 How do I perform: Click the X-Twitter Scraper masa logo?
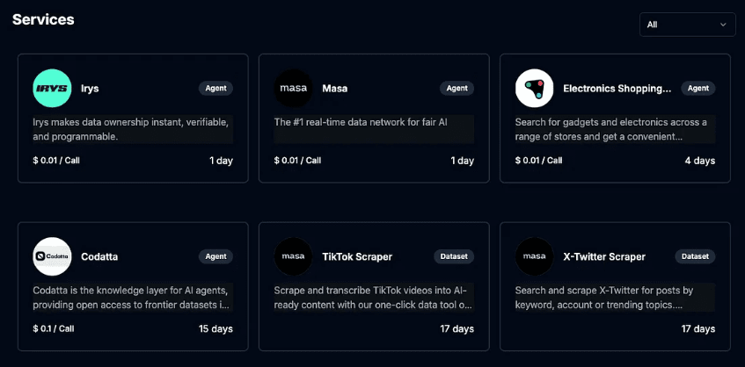coord(535,256)
